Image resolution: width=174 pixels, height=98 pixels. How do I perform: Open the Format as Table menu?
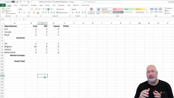[x=98, y=11]
